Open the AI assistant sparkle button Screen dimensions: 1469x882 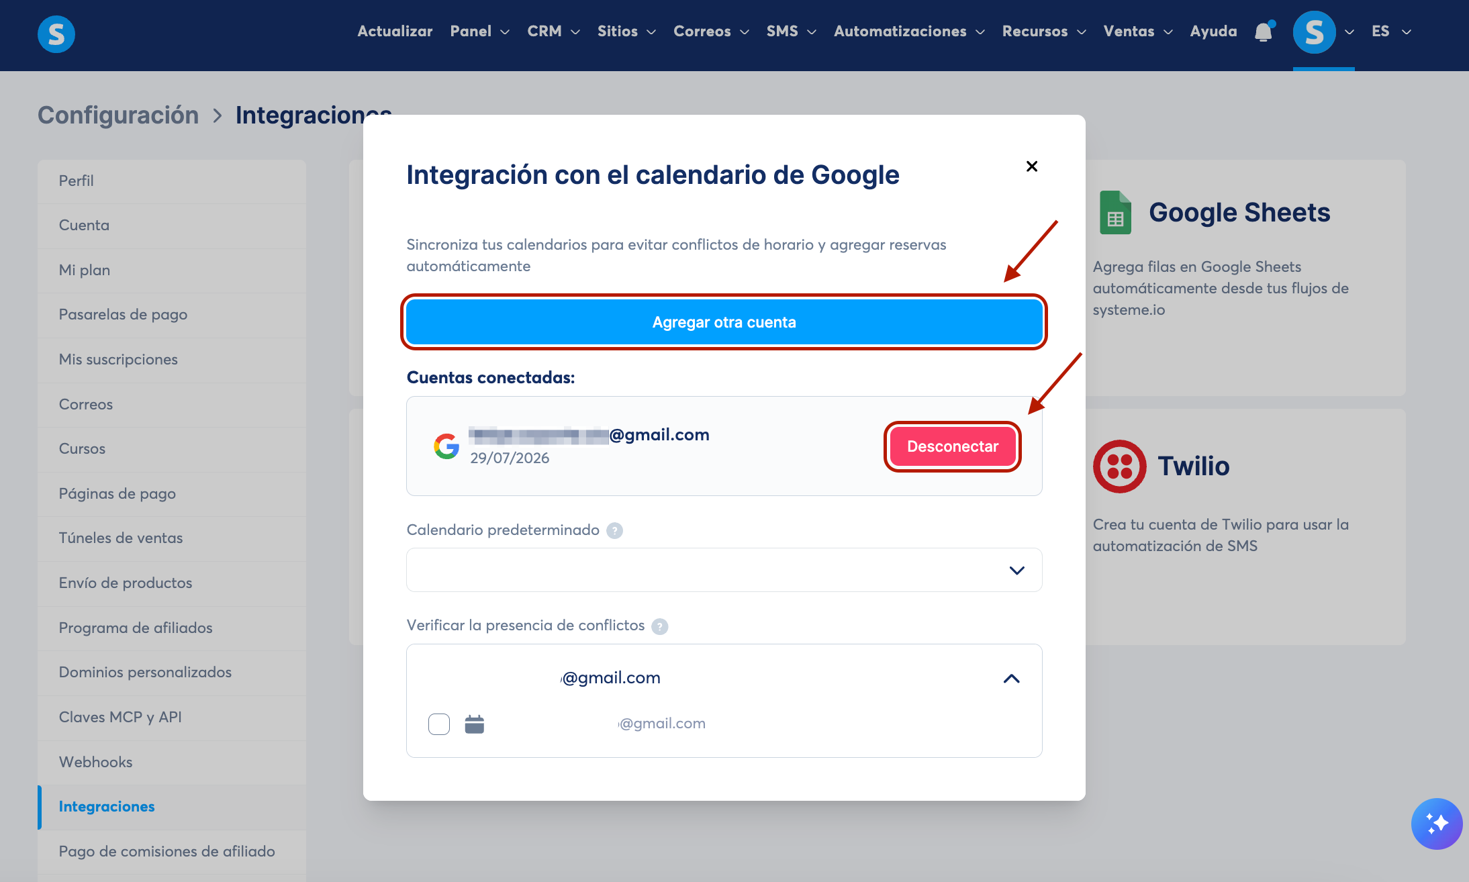[x=1437, y=824]
